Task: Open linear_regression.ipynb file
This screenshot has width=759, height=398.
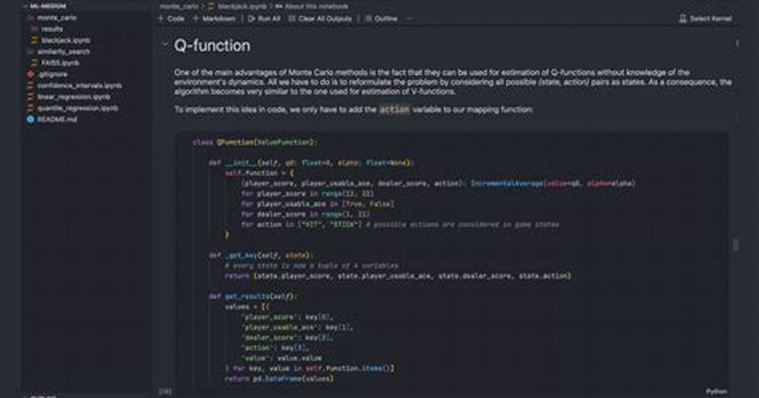Action: point(69,97)
